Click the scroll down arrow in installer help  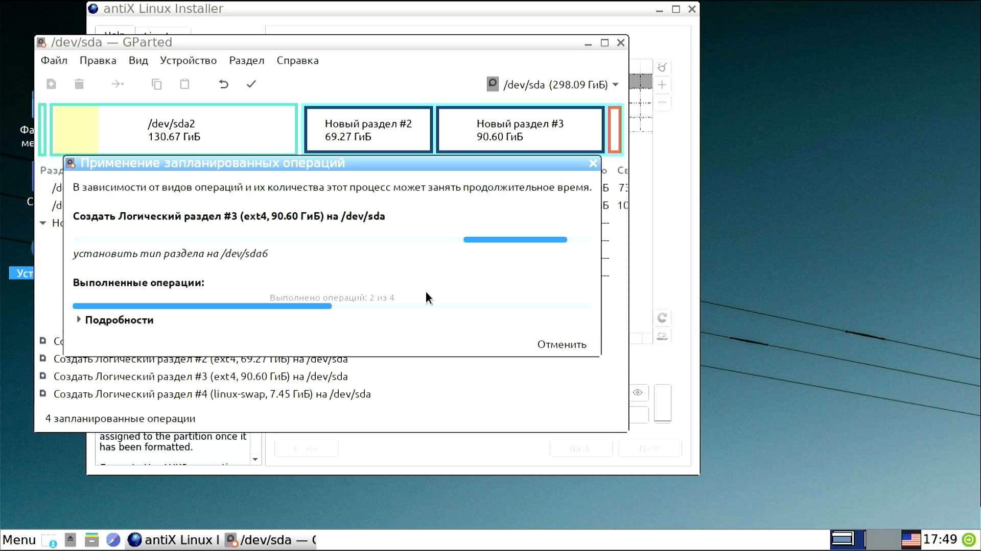[x=255, y=459]
